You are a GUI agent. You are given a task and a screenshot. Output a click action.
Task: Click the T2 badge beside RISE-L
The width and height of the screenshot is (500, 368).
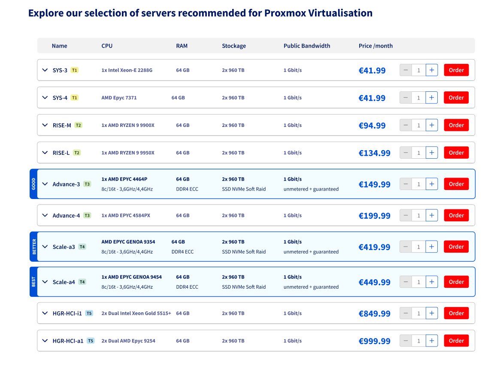[x=77, y=153]
